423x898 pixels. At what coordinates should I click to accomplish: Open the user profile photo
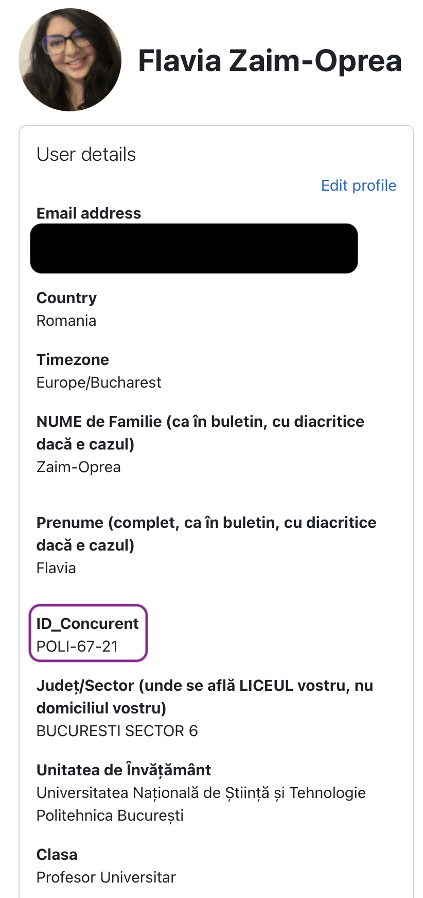point(70,60)
